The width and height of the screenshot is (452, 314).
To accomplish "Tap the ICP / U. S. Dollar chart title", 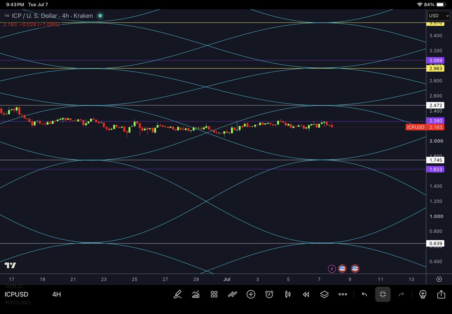I will (52, 15).
